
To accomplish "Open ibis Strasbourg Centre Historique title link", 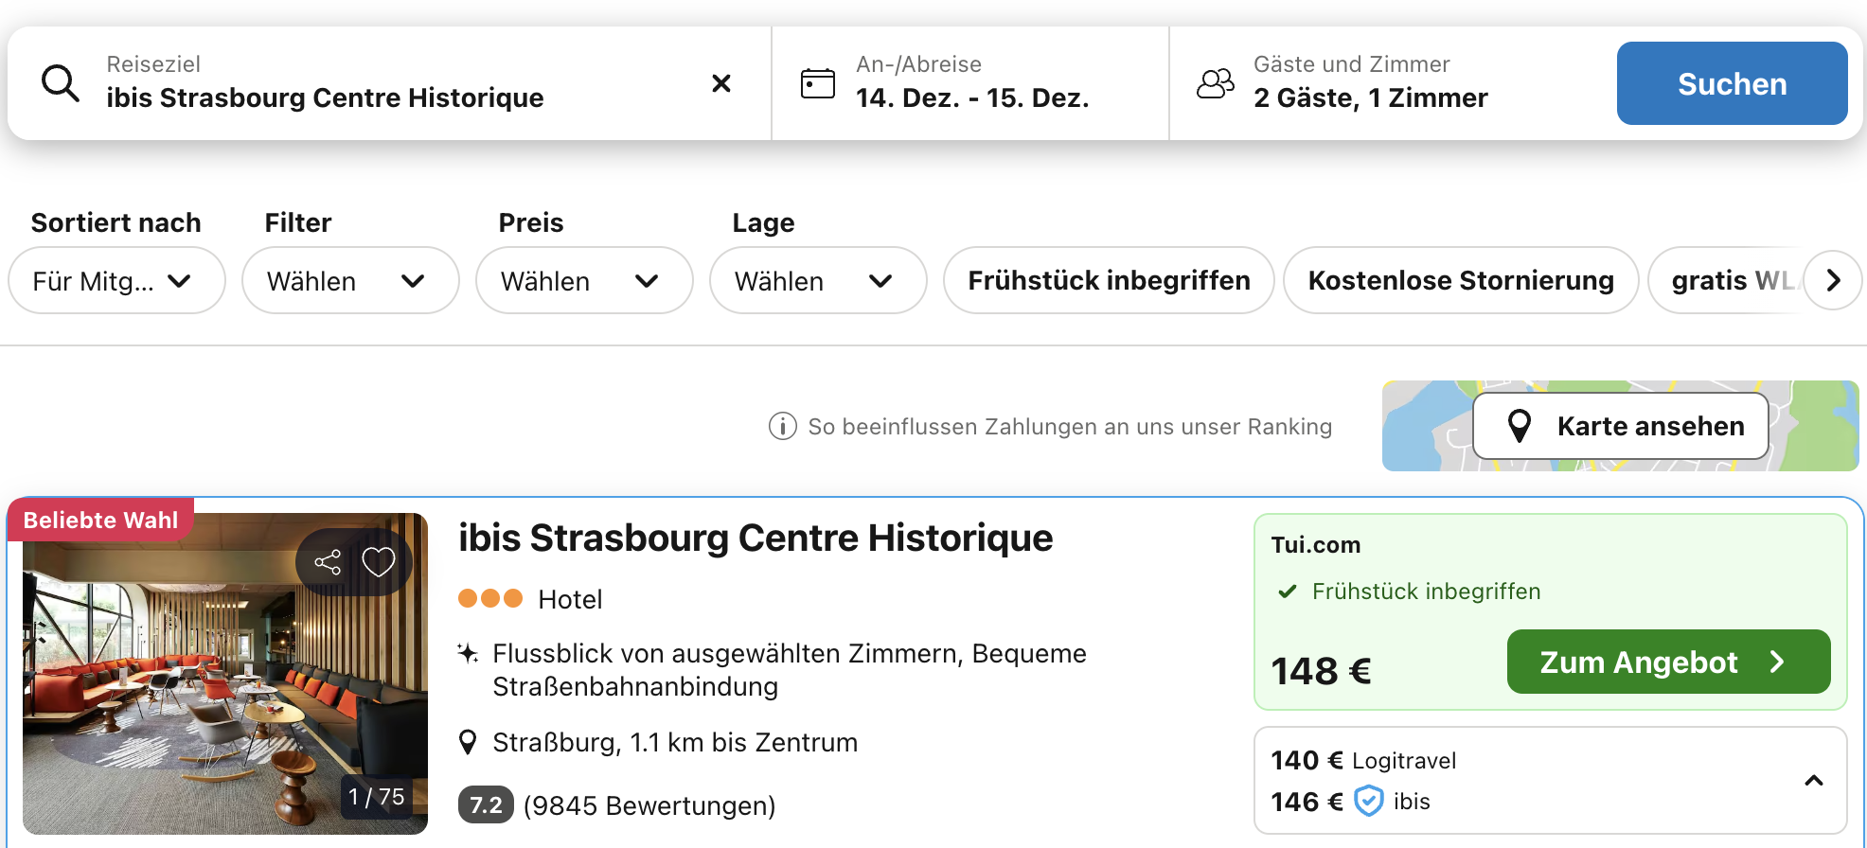I will tap(755, 538).
